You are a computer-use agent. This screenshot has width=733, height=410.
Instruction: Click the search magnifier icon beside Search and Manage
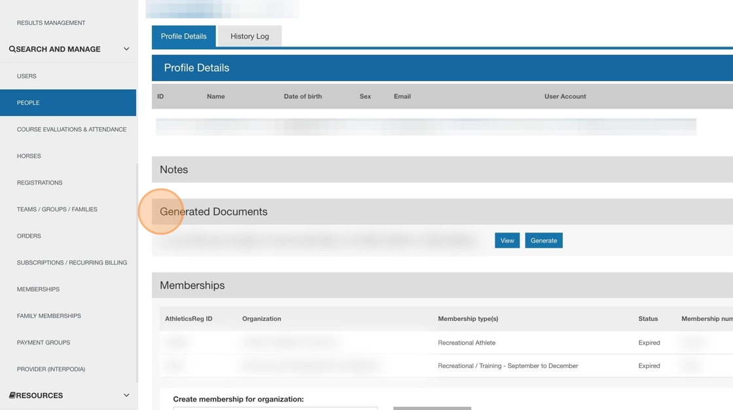[12, 49]
